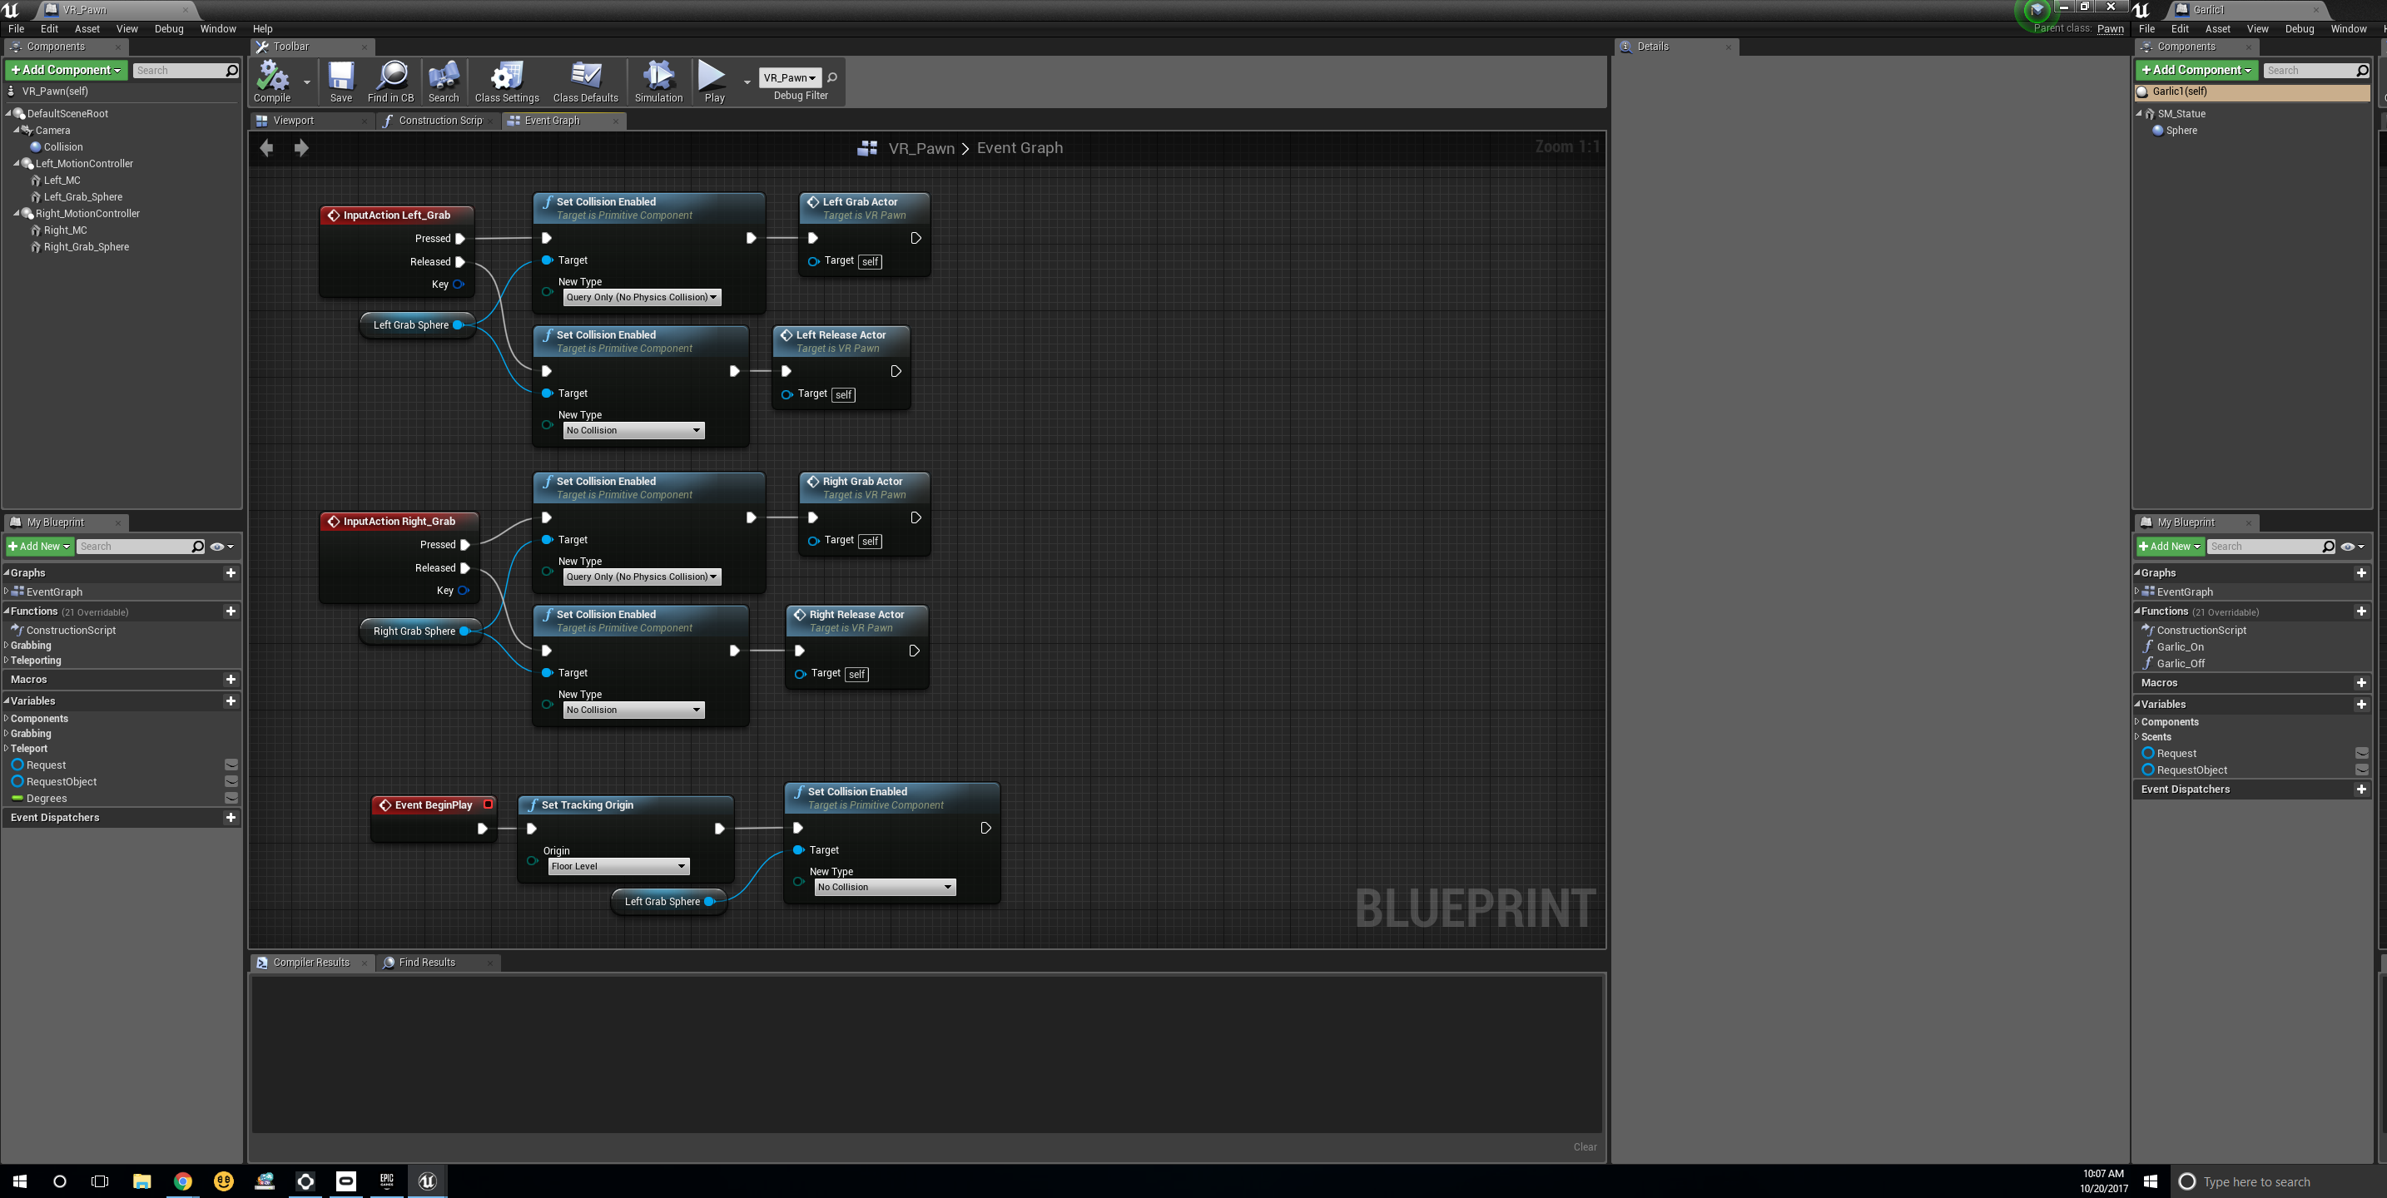Open Find in CB
2387x1198 pixels.
coord(391,81)
